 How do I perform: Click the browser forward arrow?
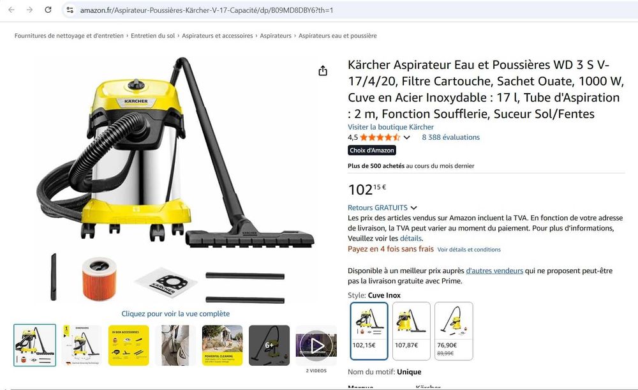point(30,10)
